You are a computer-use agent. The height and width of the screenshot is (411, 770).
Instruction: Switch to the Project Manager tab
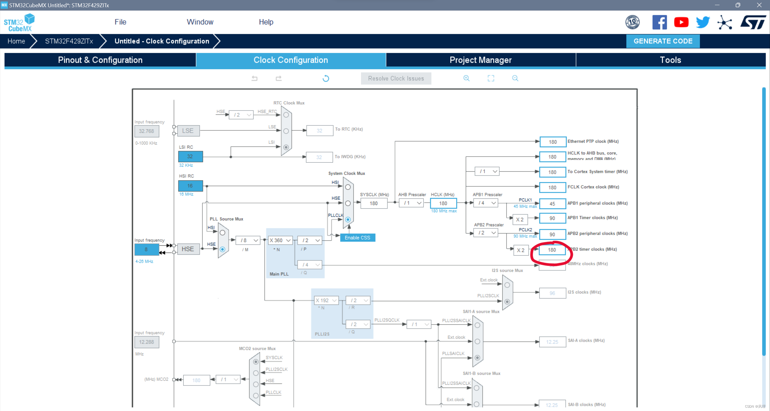point(480,60)
